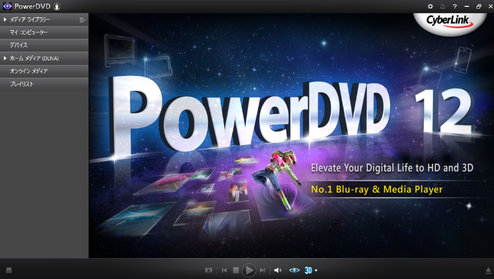Click the CyberLink logo badge

(450, 23)
